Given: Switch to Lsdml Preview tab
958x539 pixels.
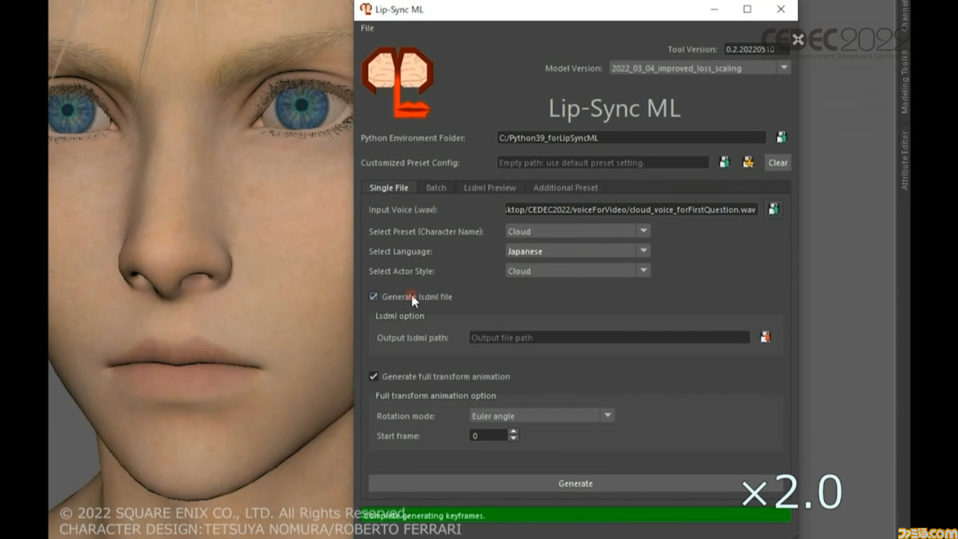Looking at the screenshot, I should (489, 188).
